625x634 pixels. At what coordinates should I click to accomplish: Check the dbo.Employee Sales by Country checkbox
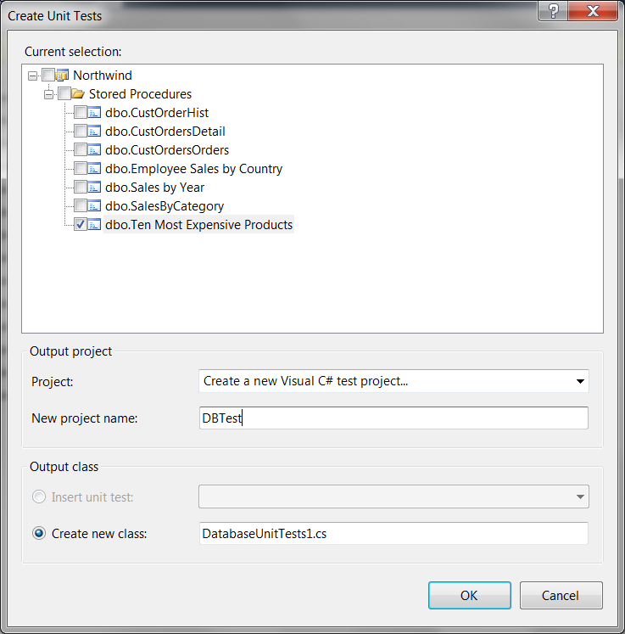pos(80,169)
